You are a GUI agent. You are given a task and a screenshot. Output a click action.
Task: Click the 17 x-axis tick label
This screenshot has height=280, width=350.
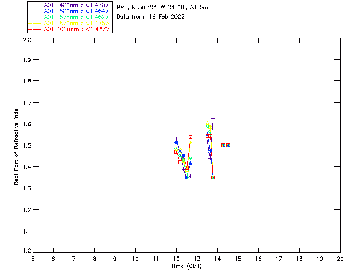[x=279, y=259]
